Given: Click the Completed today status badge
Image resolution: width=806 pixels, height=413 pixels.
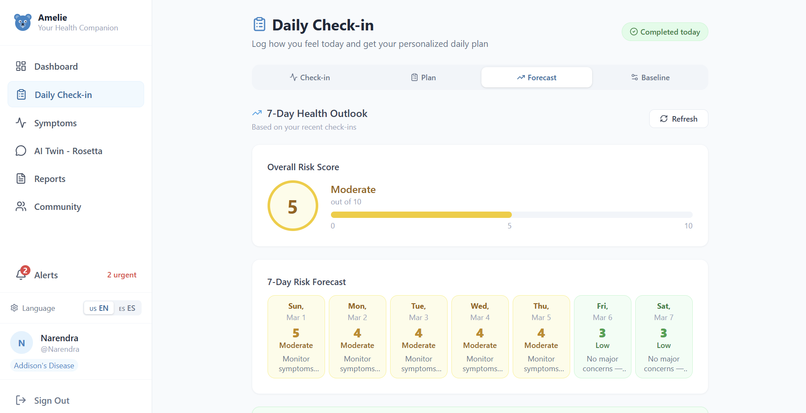Looking at the screenshot, I should [x=665, y=32].
